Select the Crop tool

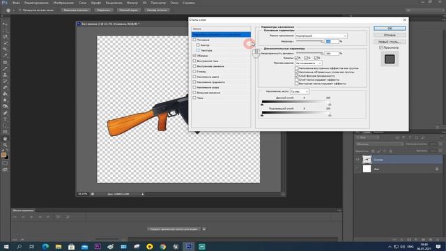[x=5, y=50]
